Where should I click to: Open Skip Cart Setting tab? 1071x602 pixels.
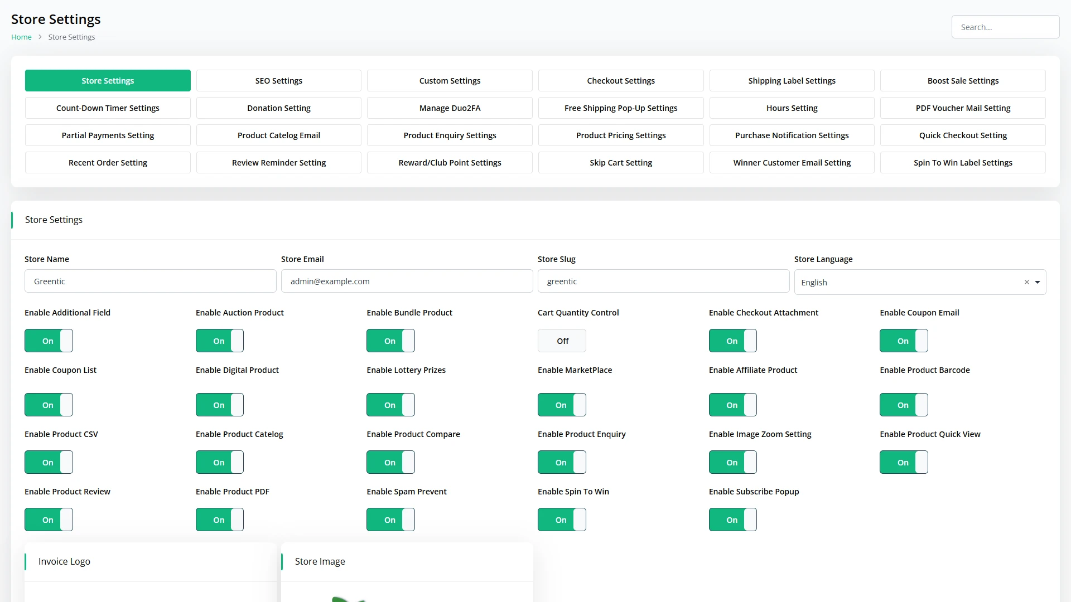coord(621,163)
